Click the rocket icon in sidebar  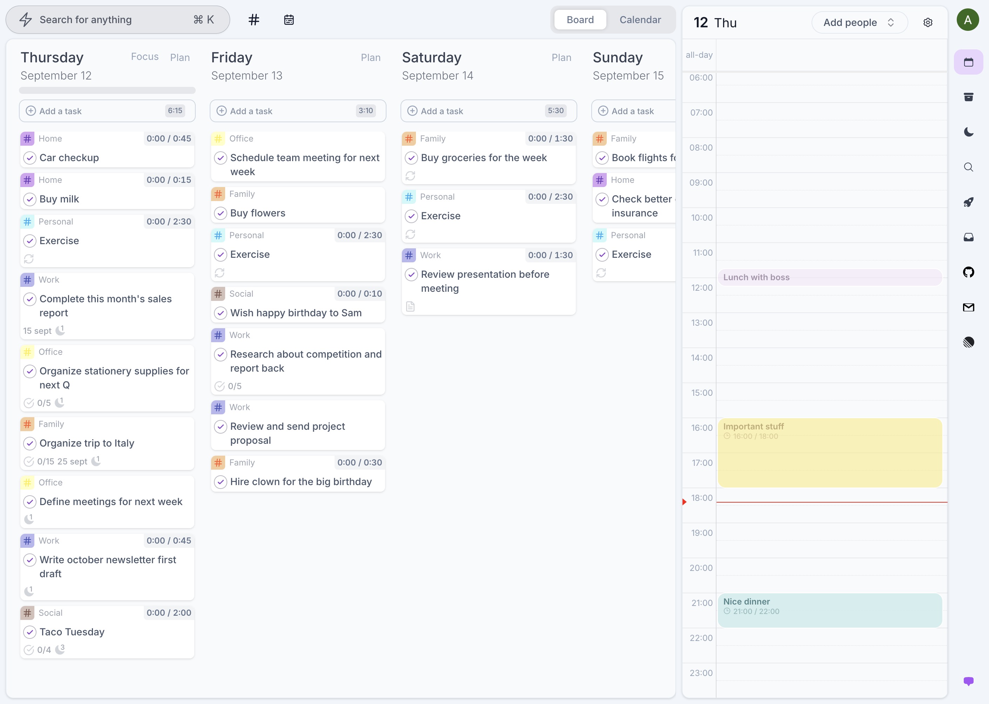(x=969, y=202)
